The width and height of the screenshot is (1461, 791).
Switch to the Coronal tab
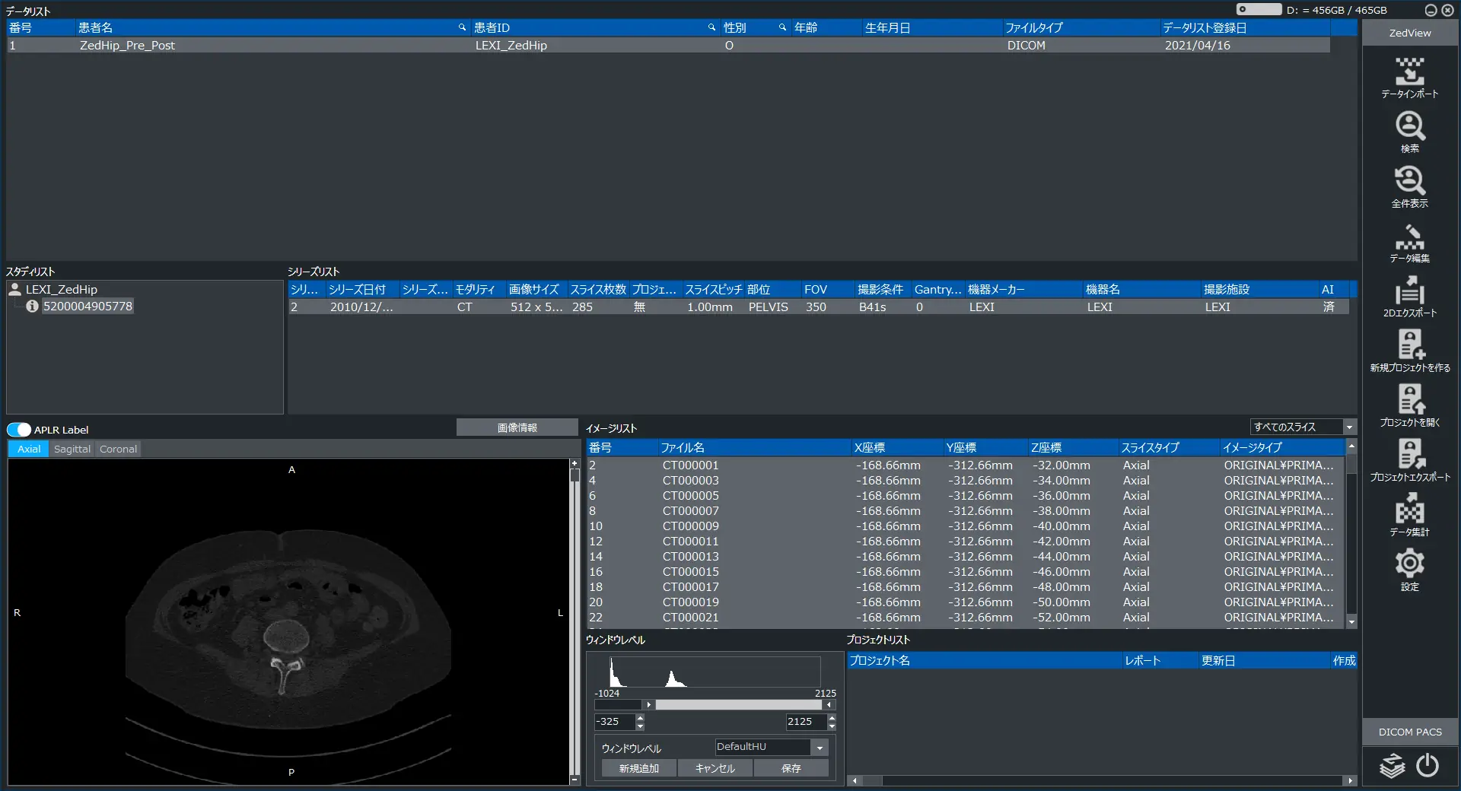pyautogui.click(x=118, y=449)
